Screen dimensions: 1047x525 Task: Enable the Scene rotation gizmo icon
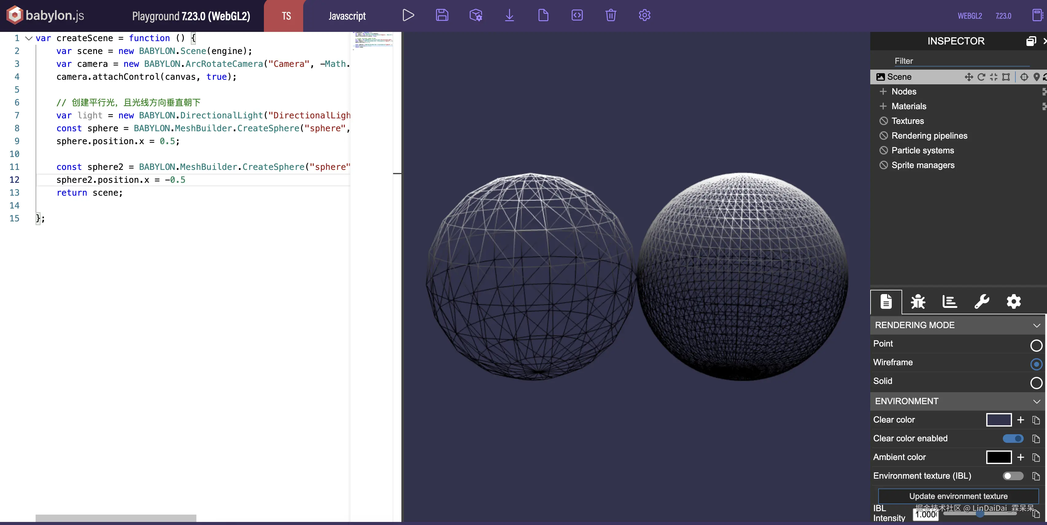tap(981, 77)
